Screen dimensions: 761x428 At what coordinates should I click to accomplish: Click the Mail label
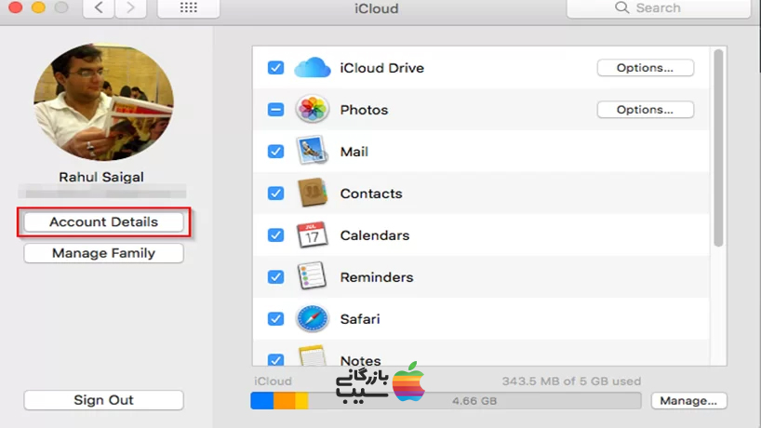tap(354, 152)
